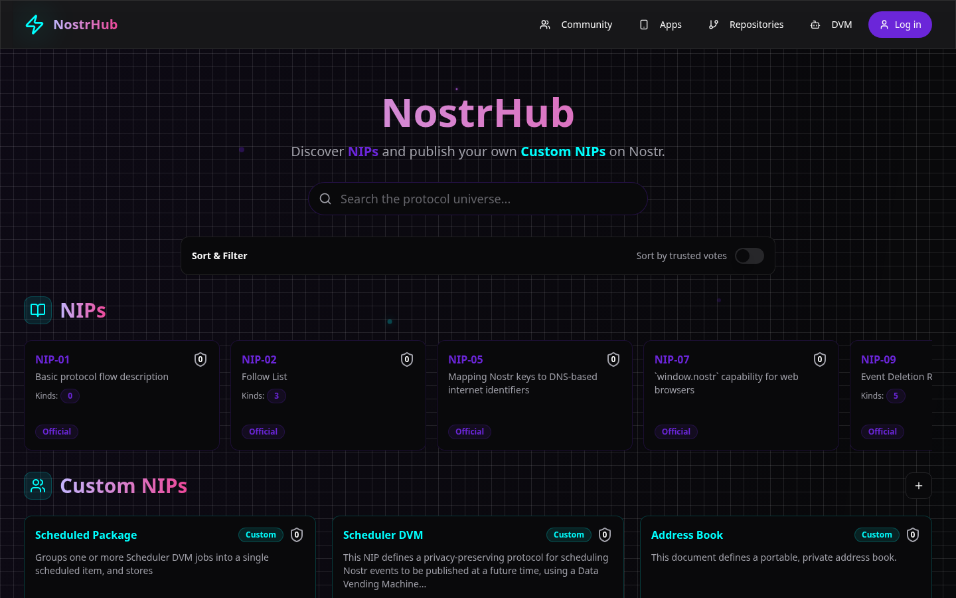Click the shield vote icon on NIP-07 card
Viewport: 956px width, 598px height.
click(x=820, y=359)
